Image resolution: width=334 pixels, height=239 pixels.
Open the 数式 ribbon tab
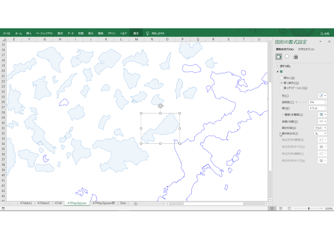pyautogui.click(x=60, y=34)
